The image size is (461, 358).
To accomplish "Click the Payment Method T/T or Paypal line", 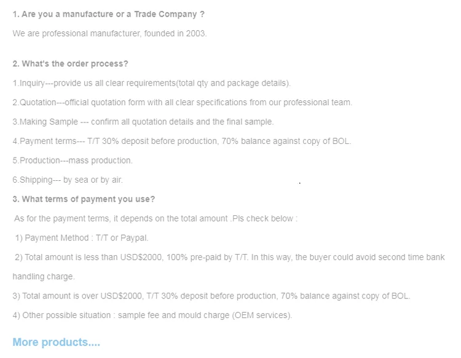I will click(82, 237).
